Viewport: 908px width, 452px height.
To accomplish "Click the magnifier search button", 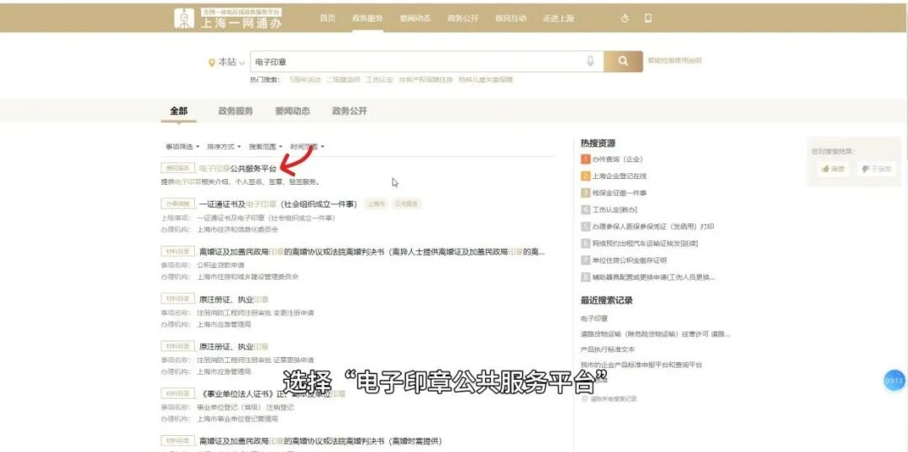I will point(623,61).
